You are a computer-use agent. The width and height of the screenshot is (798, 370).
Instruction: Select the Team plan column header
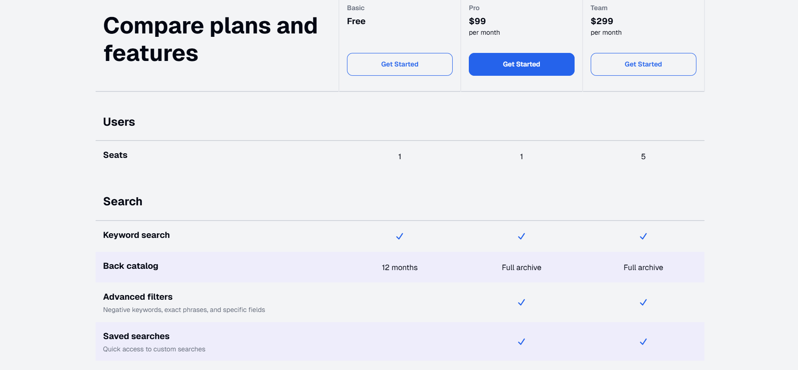pos(599,8)
